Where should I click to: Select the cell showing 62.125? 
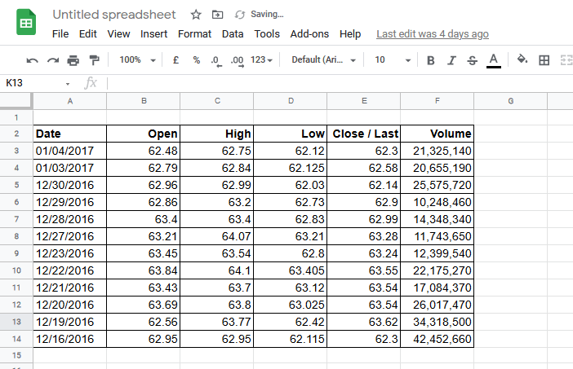pyautogui.click(x=290, y=168)
